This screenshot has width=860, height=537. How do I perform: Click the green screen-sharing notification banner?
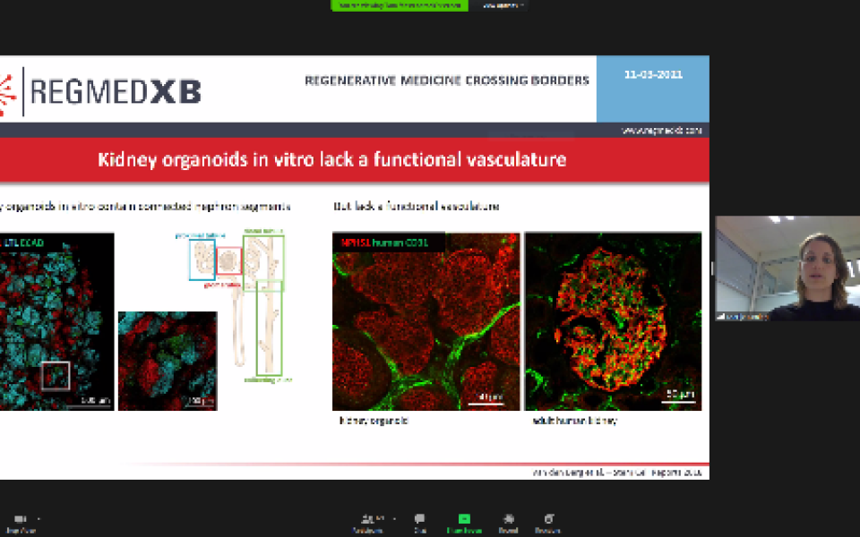[x=400, y=5]
